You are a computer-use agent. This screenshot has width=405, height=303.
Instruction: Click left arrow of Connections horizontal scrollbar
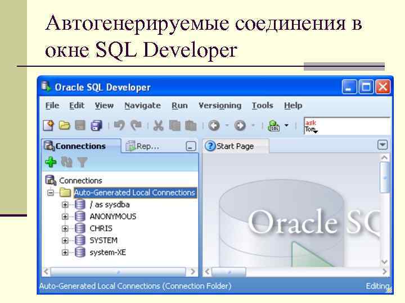[x=46, y=272]
